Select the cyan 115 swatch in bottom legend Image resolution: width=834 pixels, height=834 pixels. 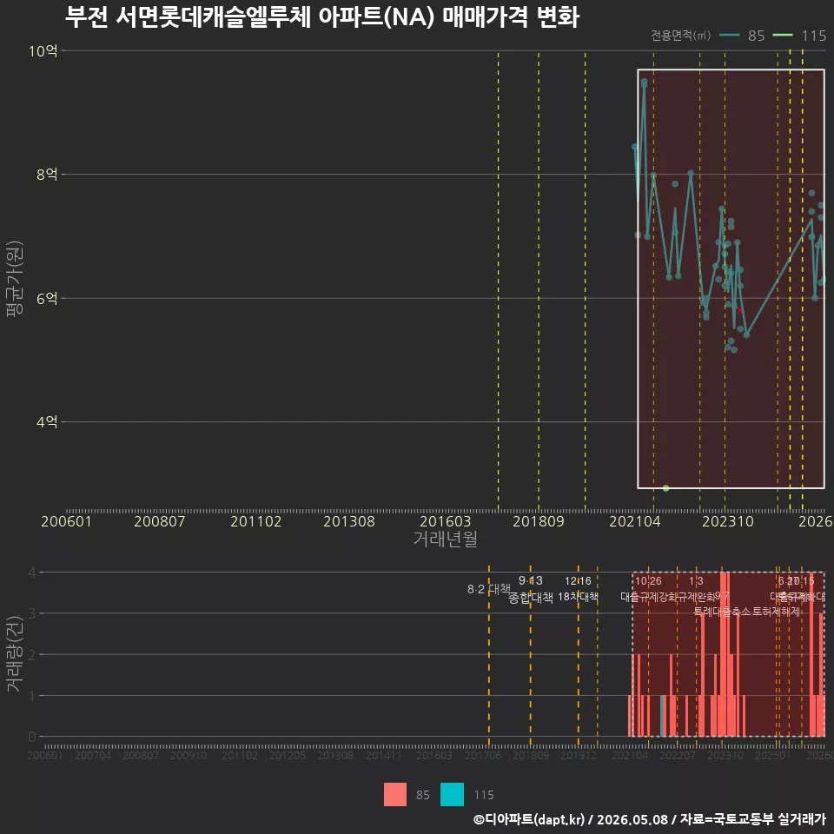click(x=452, y=794)
